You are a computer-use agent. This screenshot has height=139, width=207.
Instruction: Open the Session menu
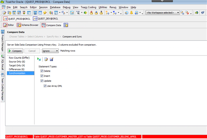43,7
